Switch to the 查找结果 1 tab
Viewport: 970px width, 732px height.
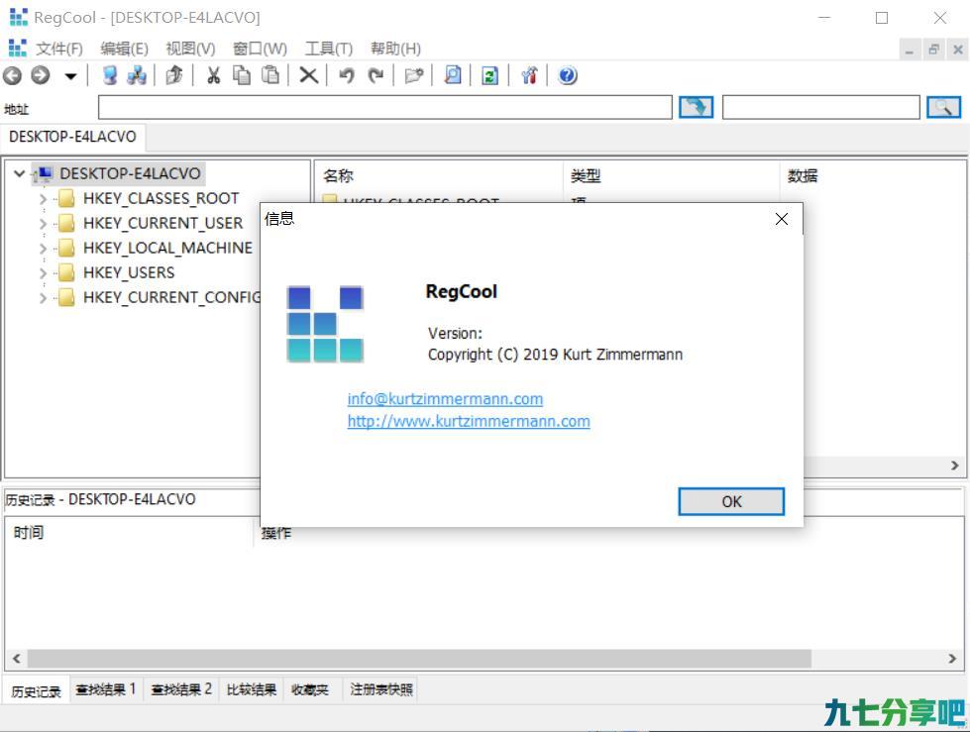(x=106, y=689)
